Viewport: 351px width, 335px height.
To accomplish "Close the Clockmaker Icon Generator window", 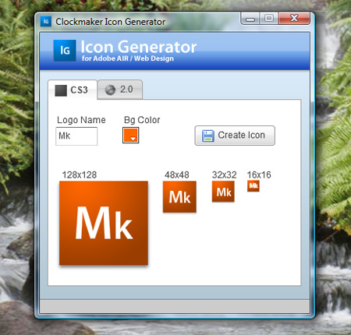I will point(294,18).
